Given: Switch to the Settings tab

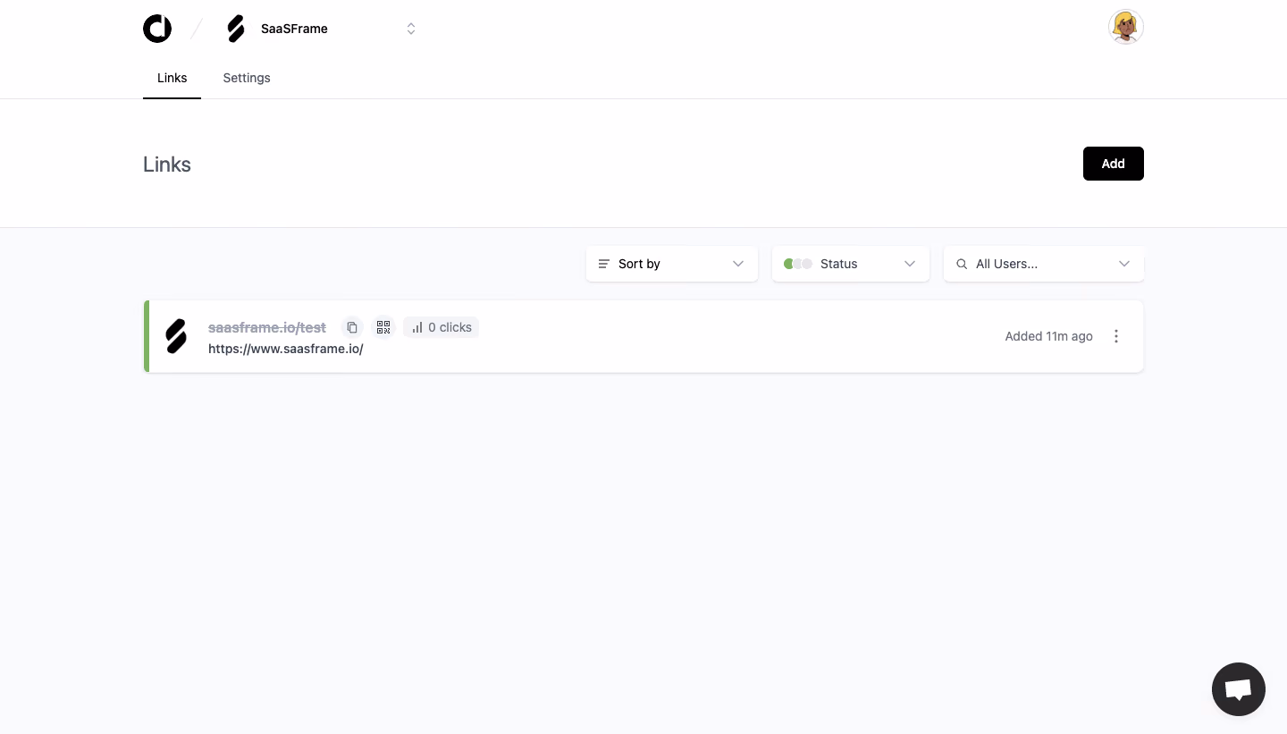Looking at the screenshot, I should [247, 78].
